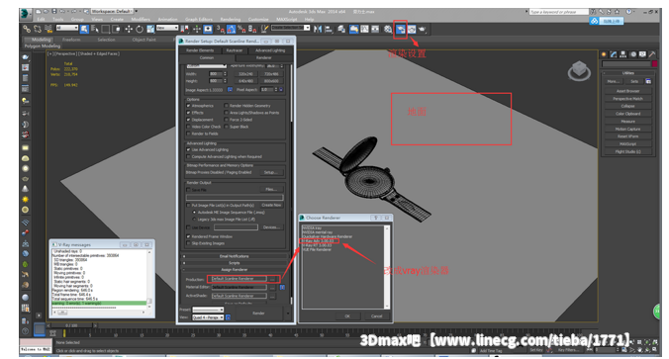669x359 pixels.
Task: Lock the Image Aspect ratio icon
Action: coord(230,90)
